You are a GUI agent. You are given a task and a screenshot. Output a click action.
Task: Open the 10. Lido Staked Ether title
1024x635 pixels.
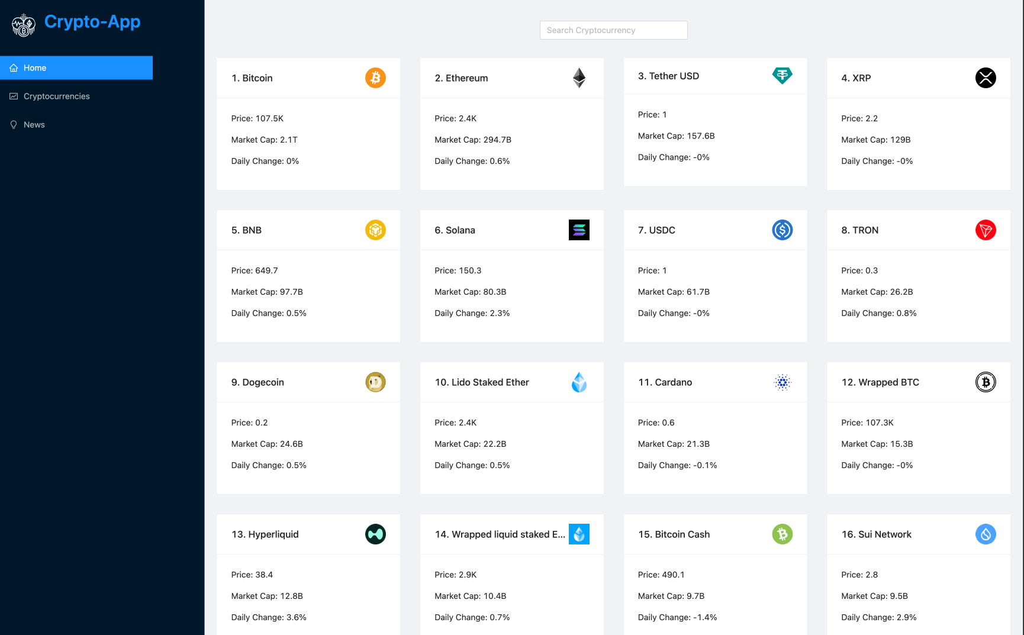click(x=482, y=382)
